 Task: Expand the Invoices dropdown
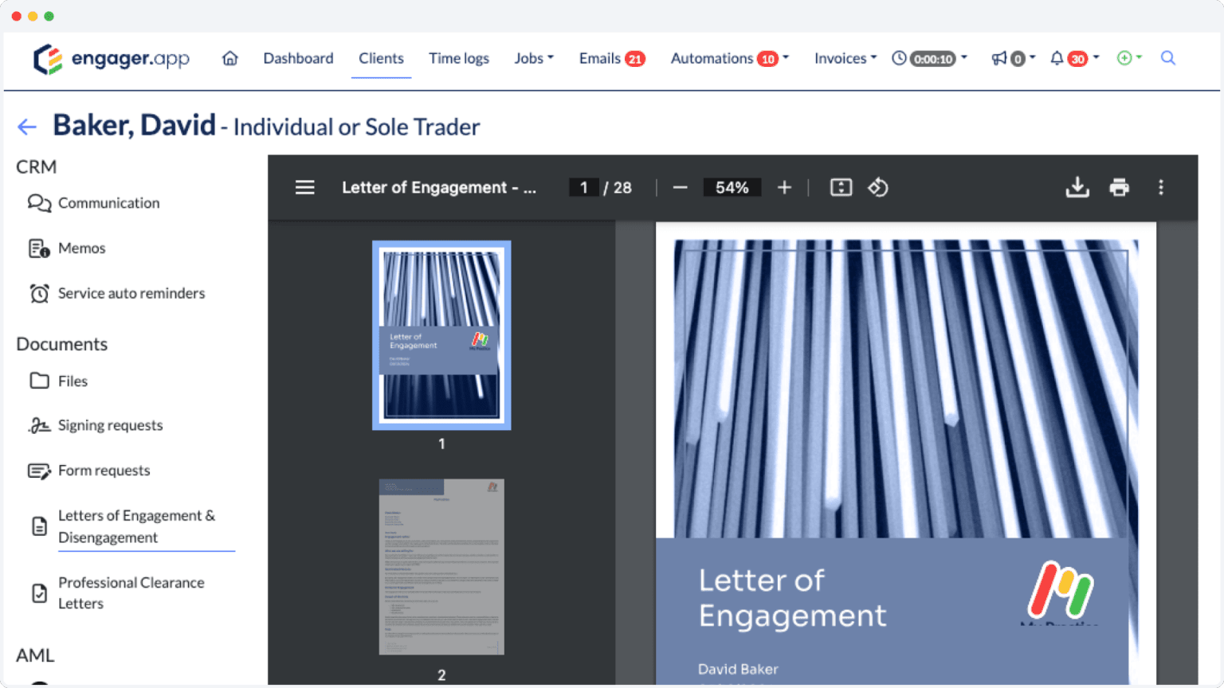(x=845, y=58)
